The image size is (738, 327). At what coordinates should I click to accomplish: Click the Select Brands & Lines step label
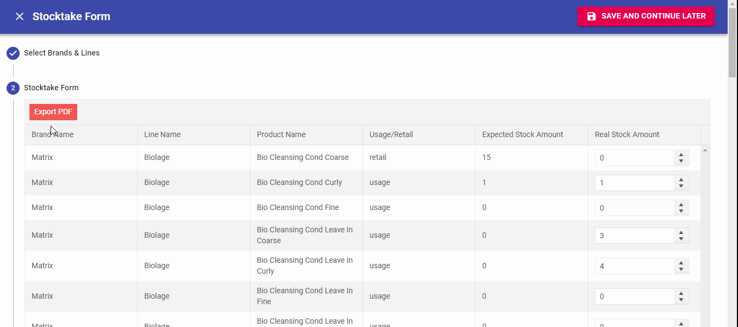click(61, 53)
